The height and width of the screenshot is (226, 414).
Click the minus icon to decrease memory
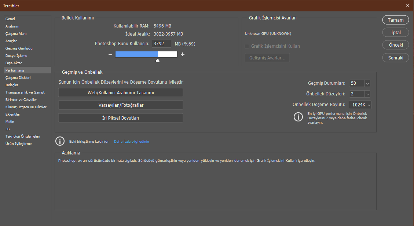point(110,54)
